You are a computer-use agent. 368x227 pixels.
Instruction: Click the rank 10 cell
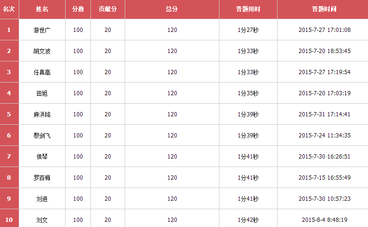9,218
